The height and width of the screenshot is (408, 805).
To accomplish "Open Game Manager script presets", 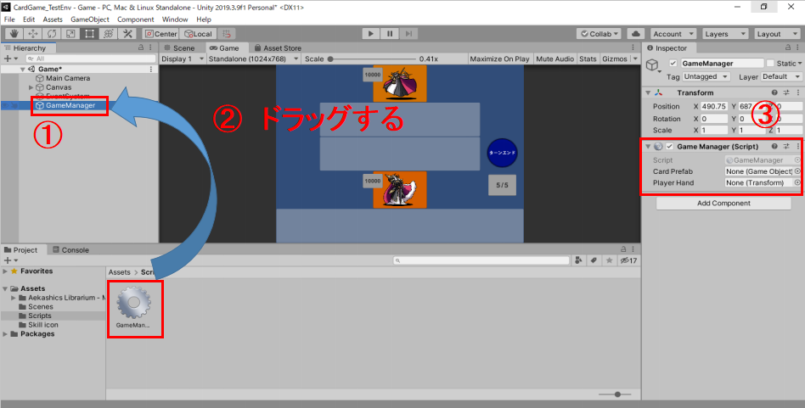I will (786, 147).
